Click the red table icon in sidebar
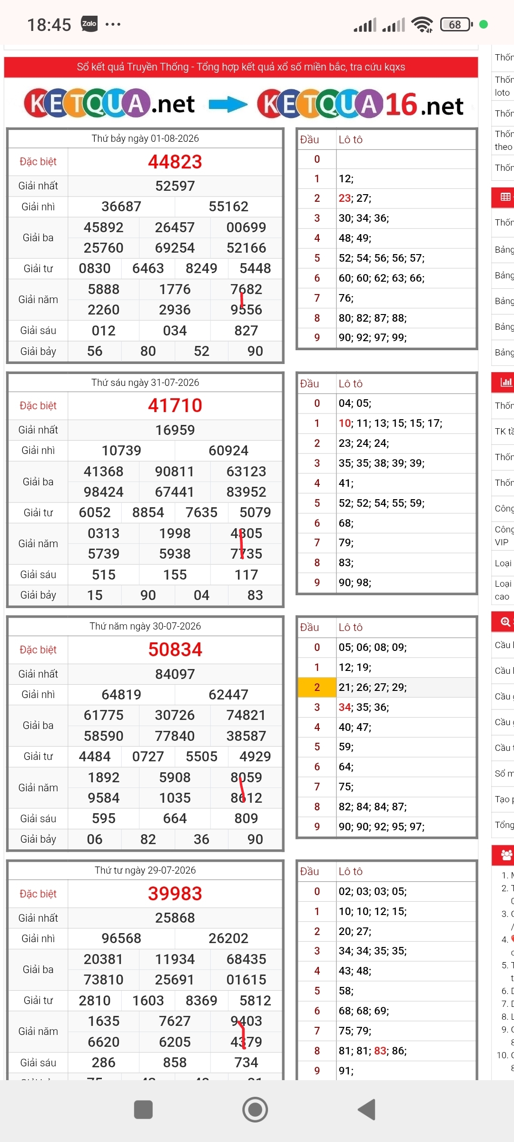Image resolution: width=514 pixels, height=1142 pixels. tap(505, 197)
